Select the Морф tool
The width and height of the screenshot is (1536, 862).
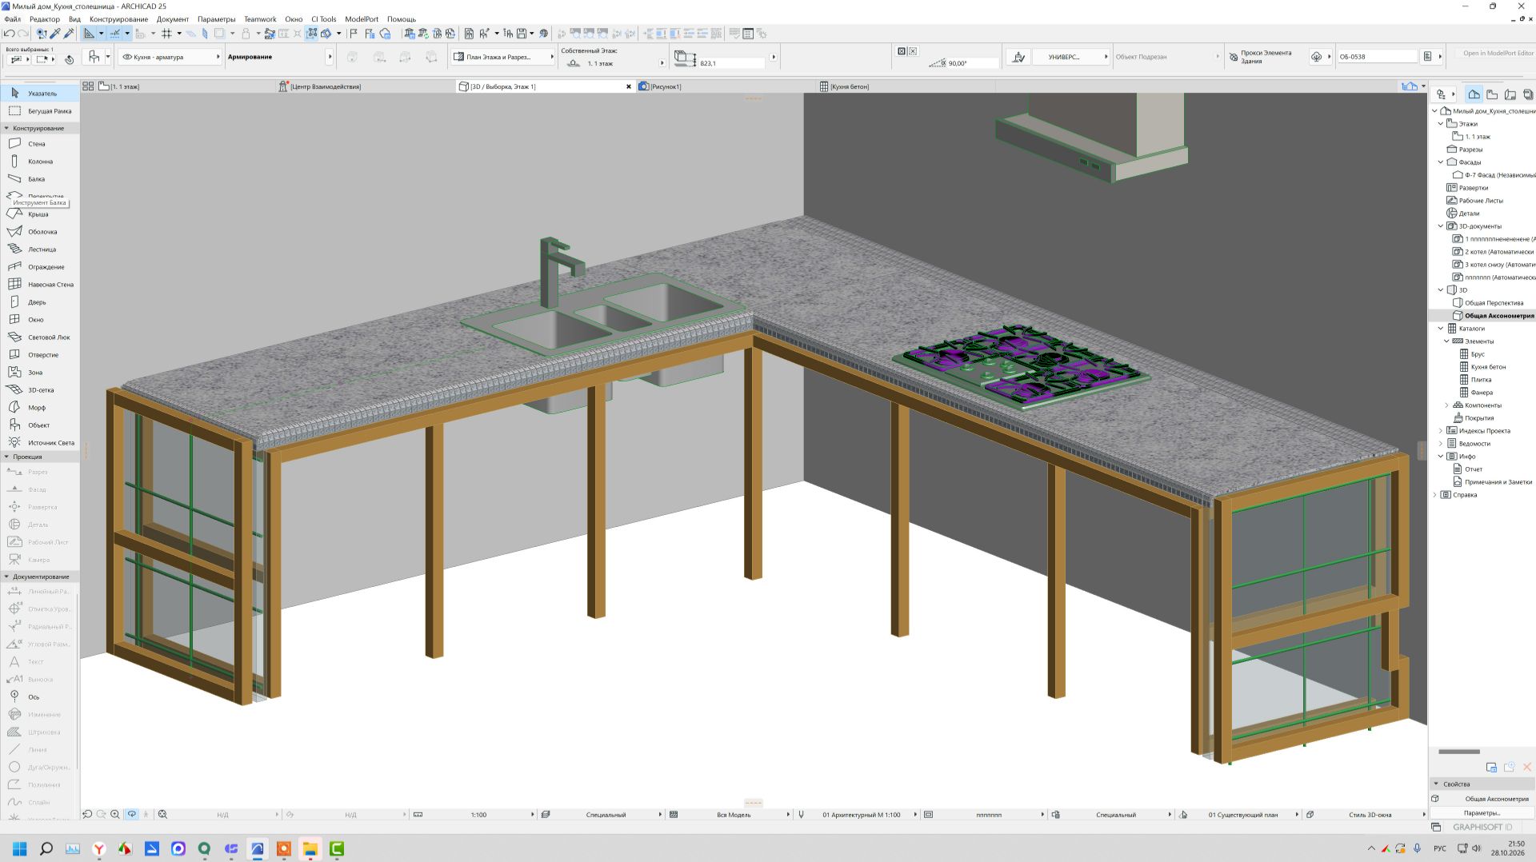coord(38,408)
